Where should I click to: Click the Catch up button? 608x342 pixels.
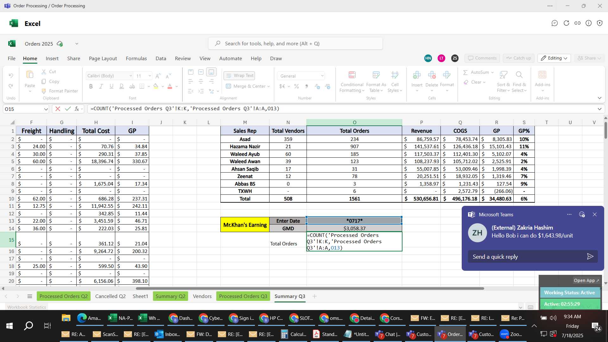point(518,58)
